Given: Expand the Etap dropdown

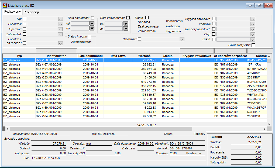Looking at the screenshot, I should [253, 34].
